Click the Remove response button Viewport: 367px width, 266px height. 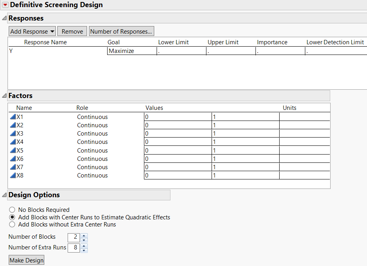(72, 31)
